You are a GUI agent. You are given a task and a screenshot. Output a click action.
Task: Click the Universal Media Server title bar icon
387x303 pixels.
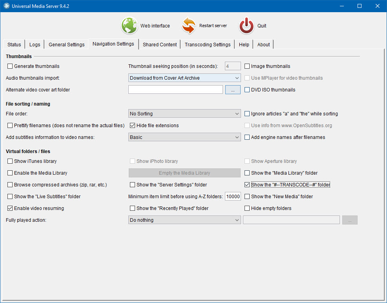pos(7,6)
